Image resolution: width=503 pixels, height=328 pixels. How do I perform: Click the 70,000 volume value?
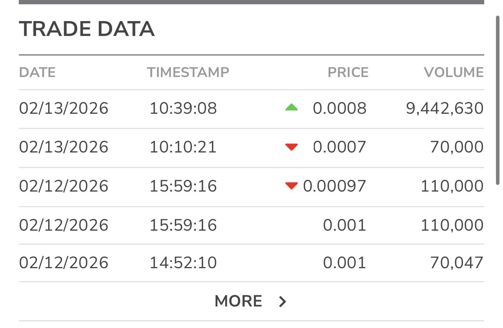click(457, 147)
